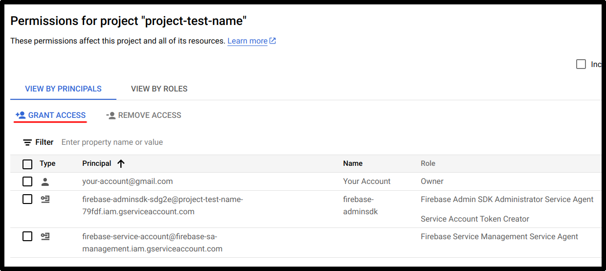Screen dimensions: 606x271
Task: Click the Role column header
Action: point(427,163)
